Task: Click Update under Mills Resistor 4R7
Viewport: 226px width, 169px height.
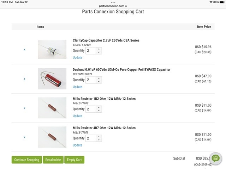Action: click(77, 145)
